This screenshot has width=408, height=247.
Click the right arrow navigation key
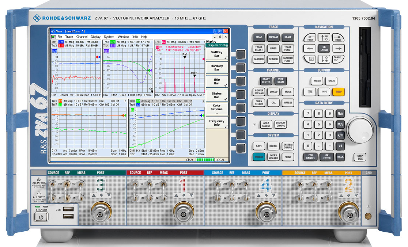[338, 48]
